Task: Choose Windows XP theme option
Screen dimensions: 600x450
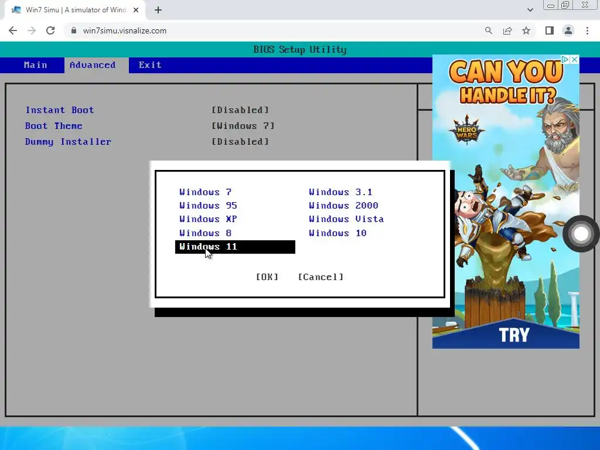Action: (208, 219)
